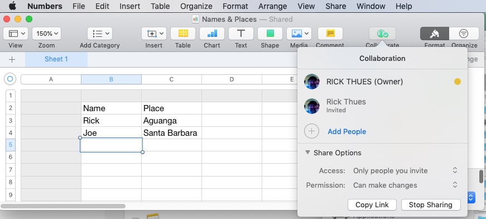Select column header C
Image resolution: width=486 pixels, height=219 pixels.
coord(171,79)
